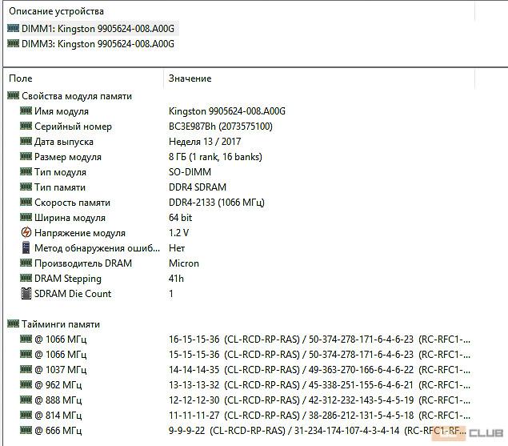Click the icon beside Дата выпуска

tap(26, 141)
